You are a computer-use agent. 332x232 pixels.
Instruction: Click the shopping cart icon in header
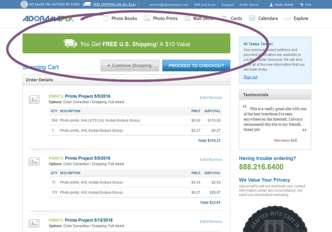pyautogui.click(x=301, y=5)
